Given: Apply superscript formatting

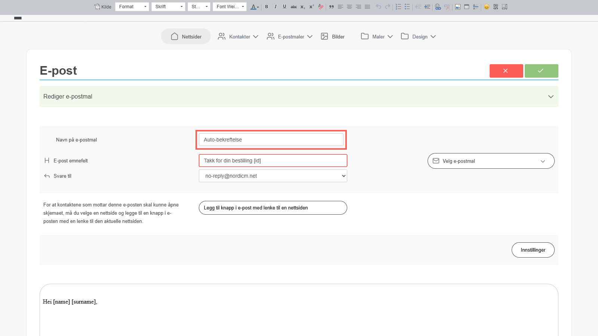Looking at the screenshot, I should [312, 7].
